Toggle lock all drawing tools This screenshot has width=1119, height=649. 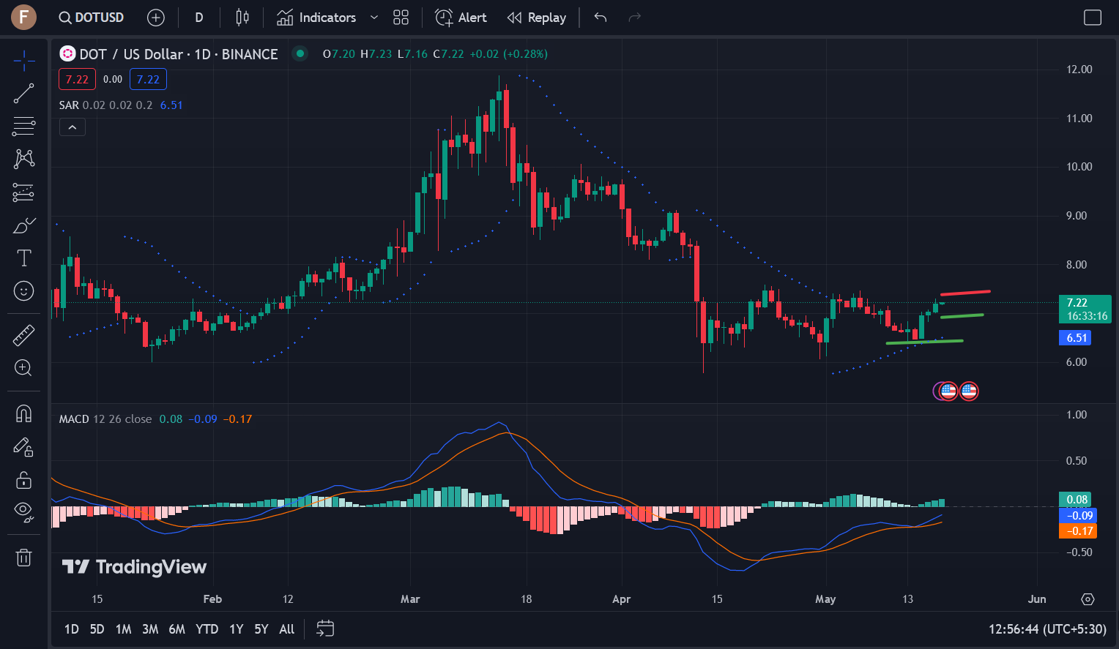pyautogui.click(x=23, y=480)
